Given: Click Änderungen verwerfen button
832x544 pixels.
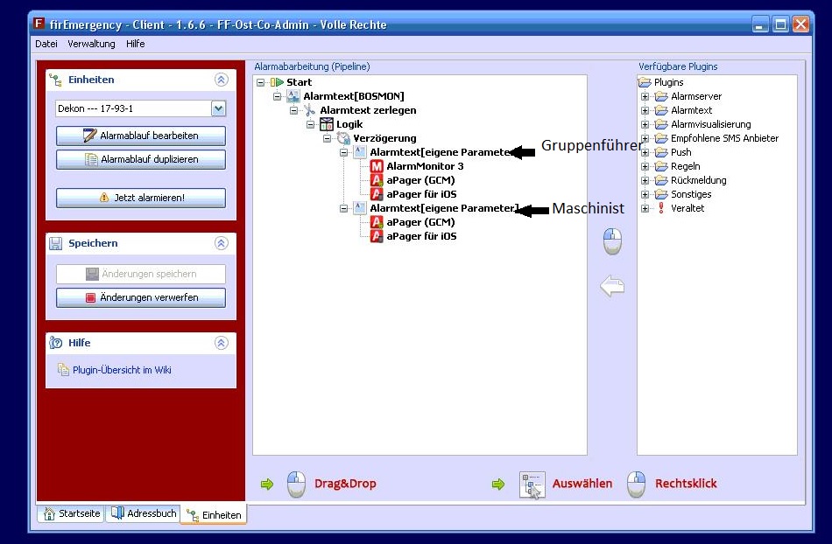Looking at the screenshot, I should (141, 297).
